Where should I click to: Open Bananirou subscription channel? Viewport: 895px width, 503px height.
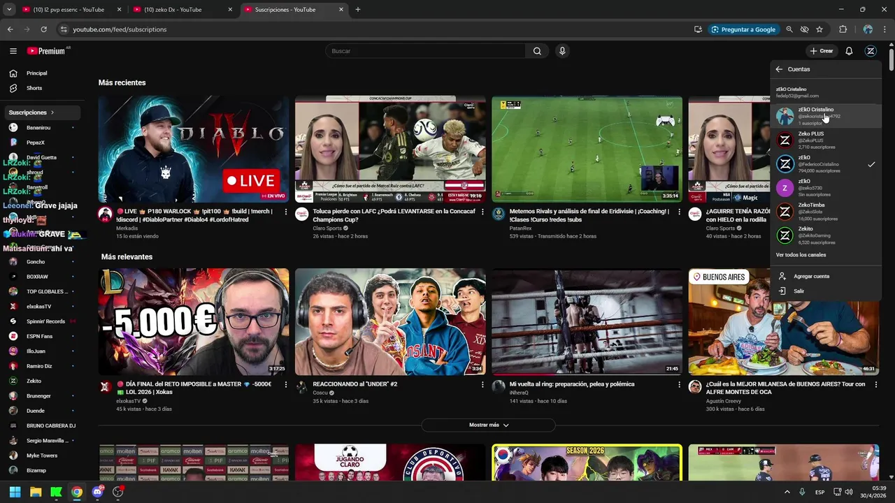coord(41,128)
